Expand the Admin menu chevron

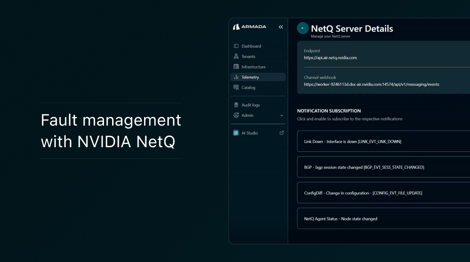click(281, 115)
